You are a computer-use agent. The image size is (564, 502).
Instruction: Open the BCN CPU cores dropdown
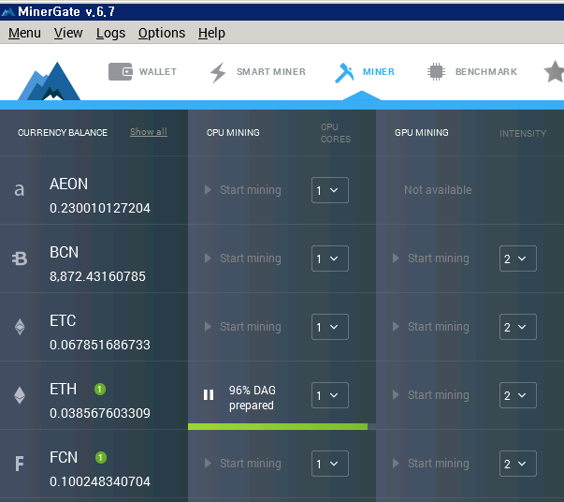pos(330,258)
